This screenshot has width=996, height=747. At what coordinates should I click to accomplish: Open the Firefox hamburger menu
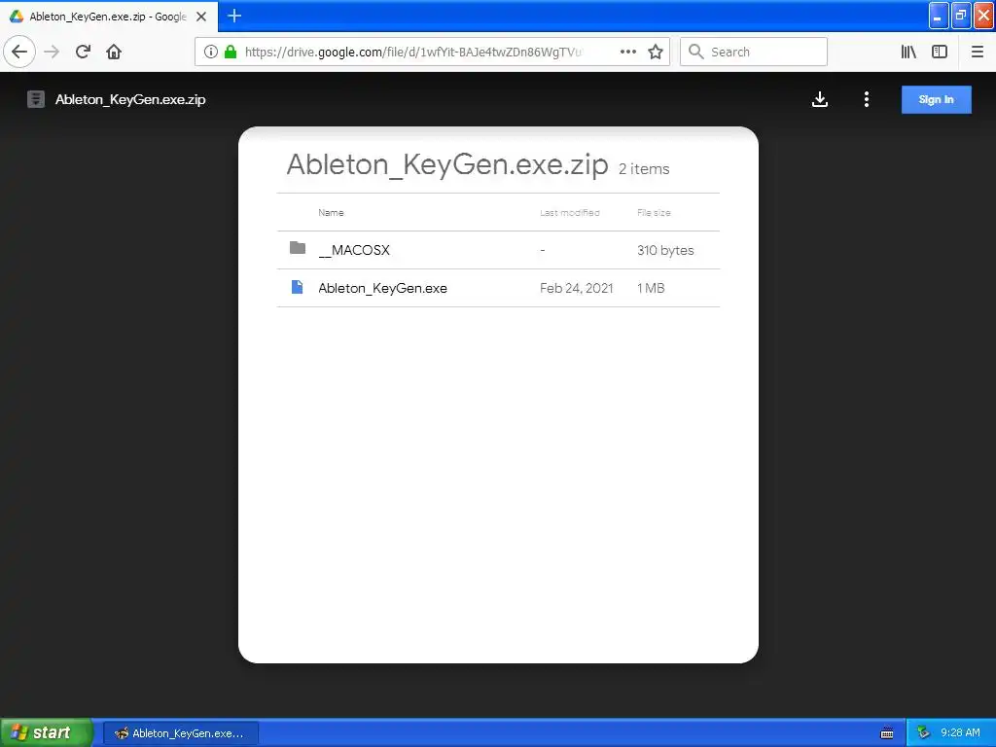click(x=978, y=52)
